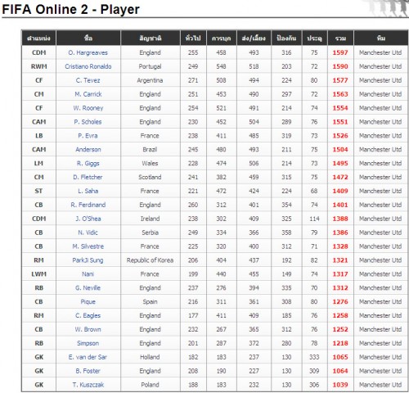Click Spain nationality cell

(x=150, y=302)
